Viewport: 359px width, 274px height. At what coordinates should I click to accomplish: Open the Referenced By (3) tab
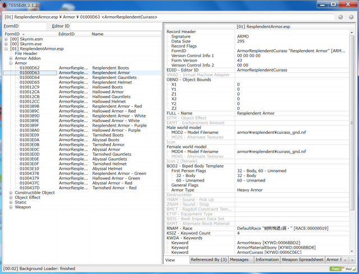click(x=209, y=259)
